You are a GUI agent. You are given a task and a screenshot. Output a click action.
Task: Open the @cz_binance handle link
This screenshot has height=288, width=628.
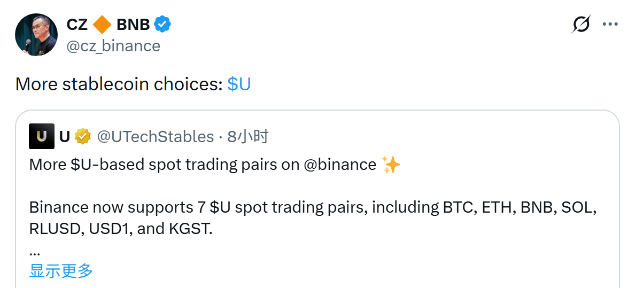113,46
